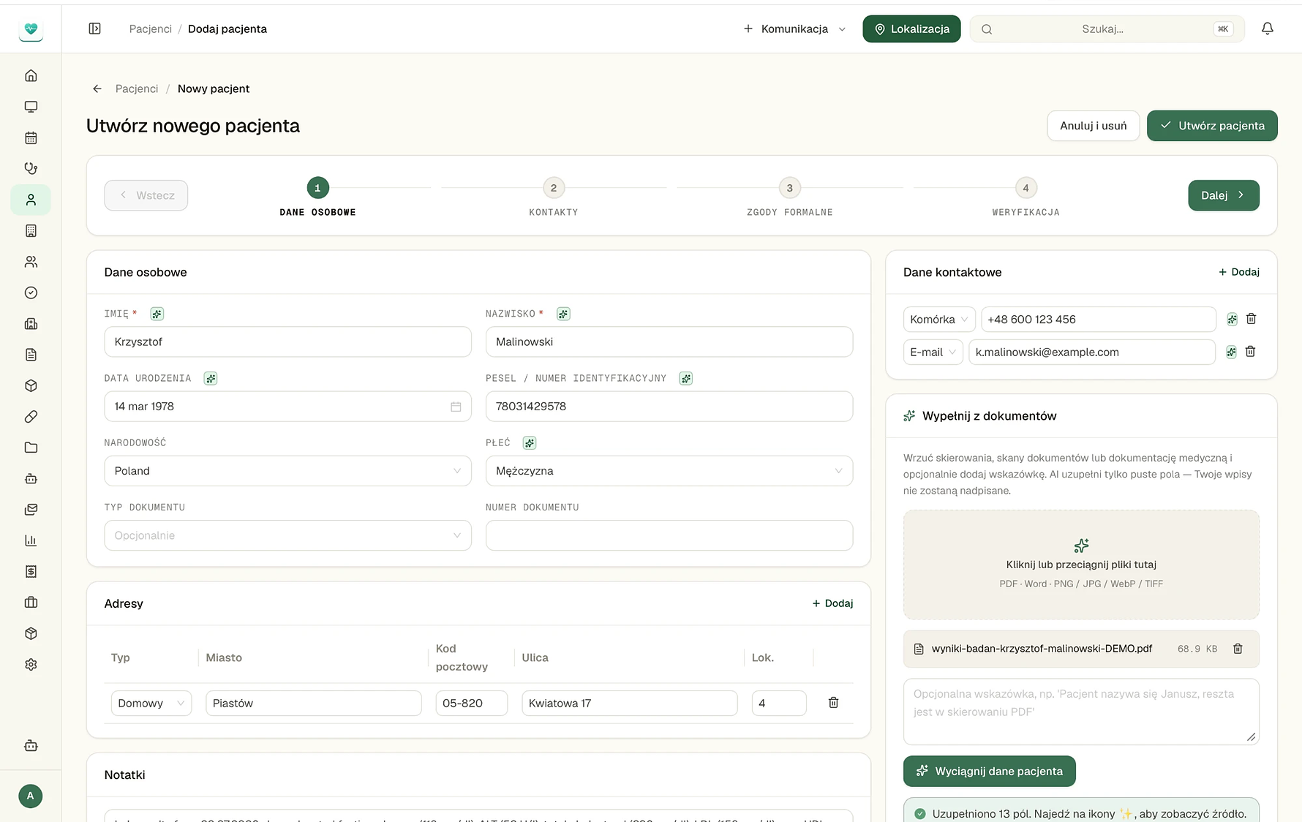Screen dimensions: 1302x822
Task: Open the Domowy address type dropdown
Action: (151, 704)
